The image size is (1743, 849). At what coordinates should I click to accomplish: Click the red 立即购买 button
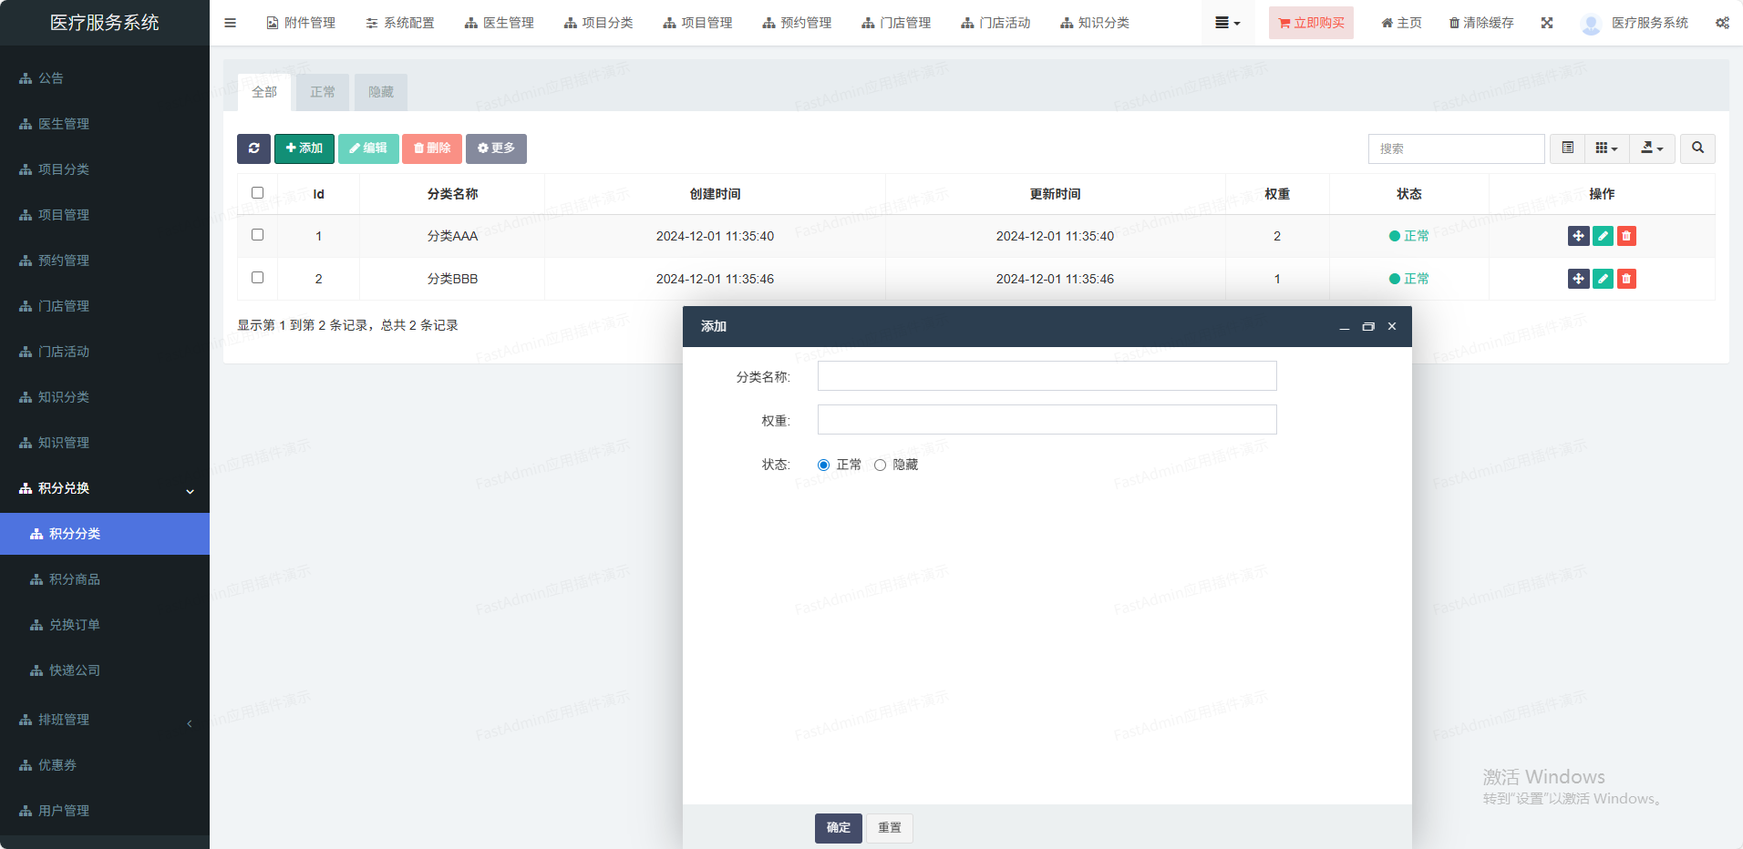pyautogui.click(x=1311, y=23)
